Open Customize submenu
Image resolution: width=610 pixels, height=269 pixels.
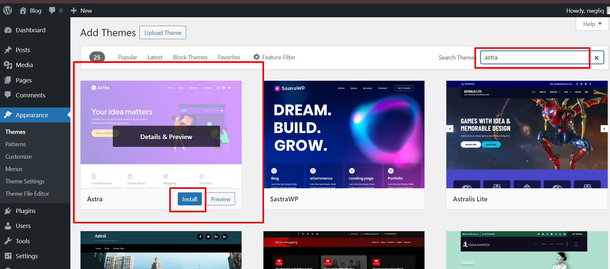19,157
